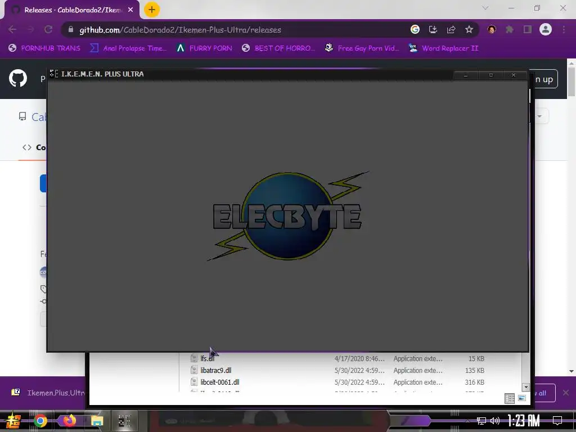
Task: Open the Extensions puzzle icon
Action: [x=510, y=29]
